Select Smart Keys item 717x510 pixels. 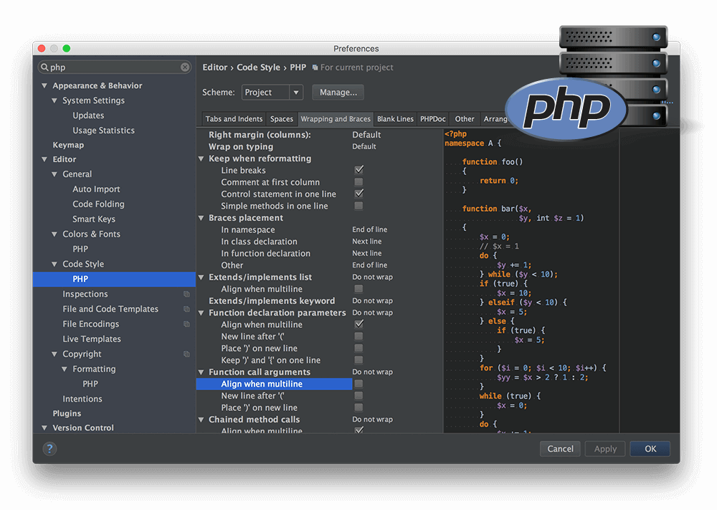coord(94,219)
